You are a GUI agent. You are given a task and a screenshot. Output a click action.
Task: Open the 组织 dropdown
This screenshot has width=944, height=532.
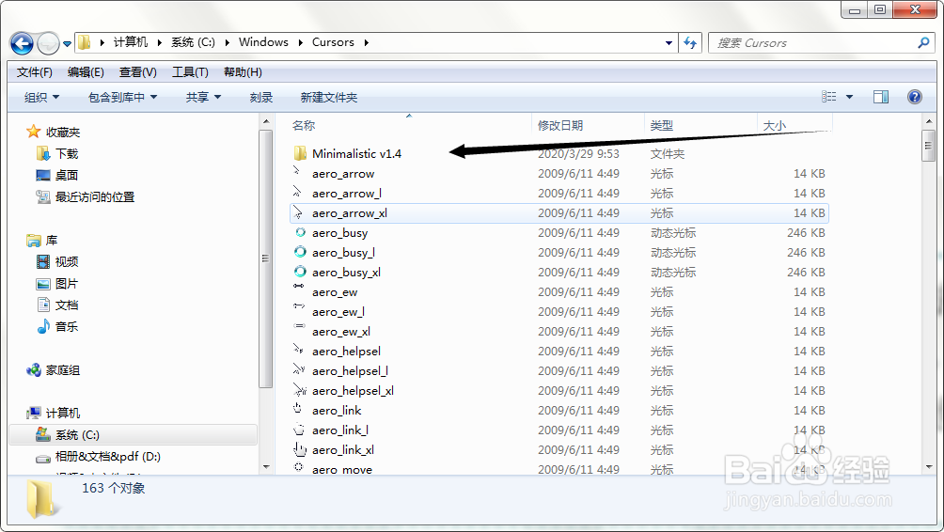(41, 98)
